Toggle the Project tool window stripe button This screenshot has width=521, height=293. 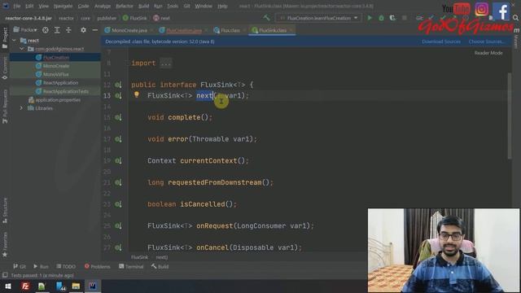pos(5,38)
